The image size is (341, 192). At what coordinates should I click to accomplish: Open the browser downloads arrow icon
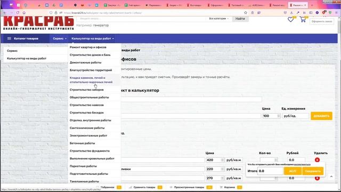(291, 13)
